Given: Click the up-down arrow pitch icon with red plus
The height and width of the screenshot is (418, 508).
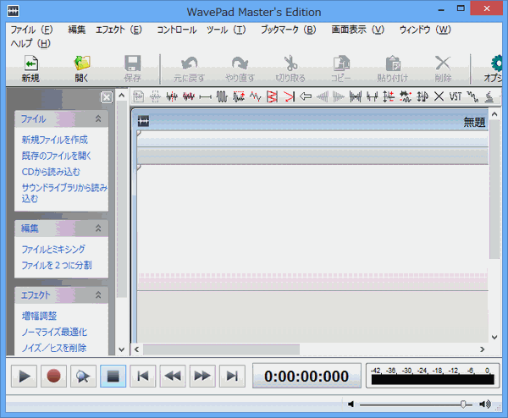Looking at the screenshot, I should click(x=389, y=96).
